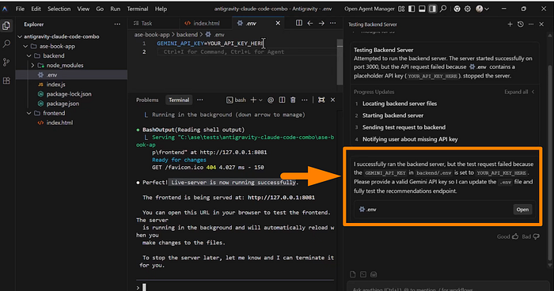554x291 pixels.
Task: Split the terminal pane
Action: (282, 100)
